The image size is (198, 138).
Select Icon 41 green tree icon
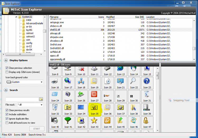[x=68, y=122]
